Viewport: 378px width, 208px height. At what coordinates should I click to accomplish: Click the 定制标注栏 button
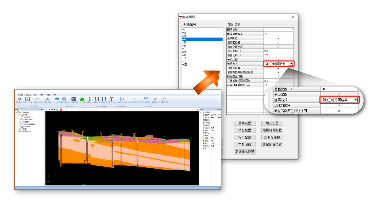click(x=272, y=137)
